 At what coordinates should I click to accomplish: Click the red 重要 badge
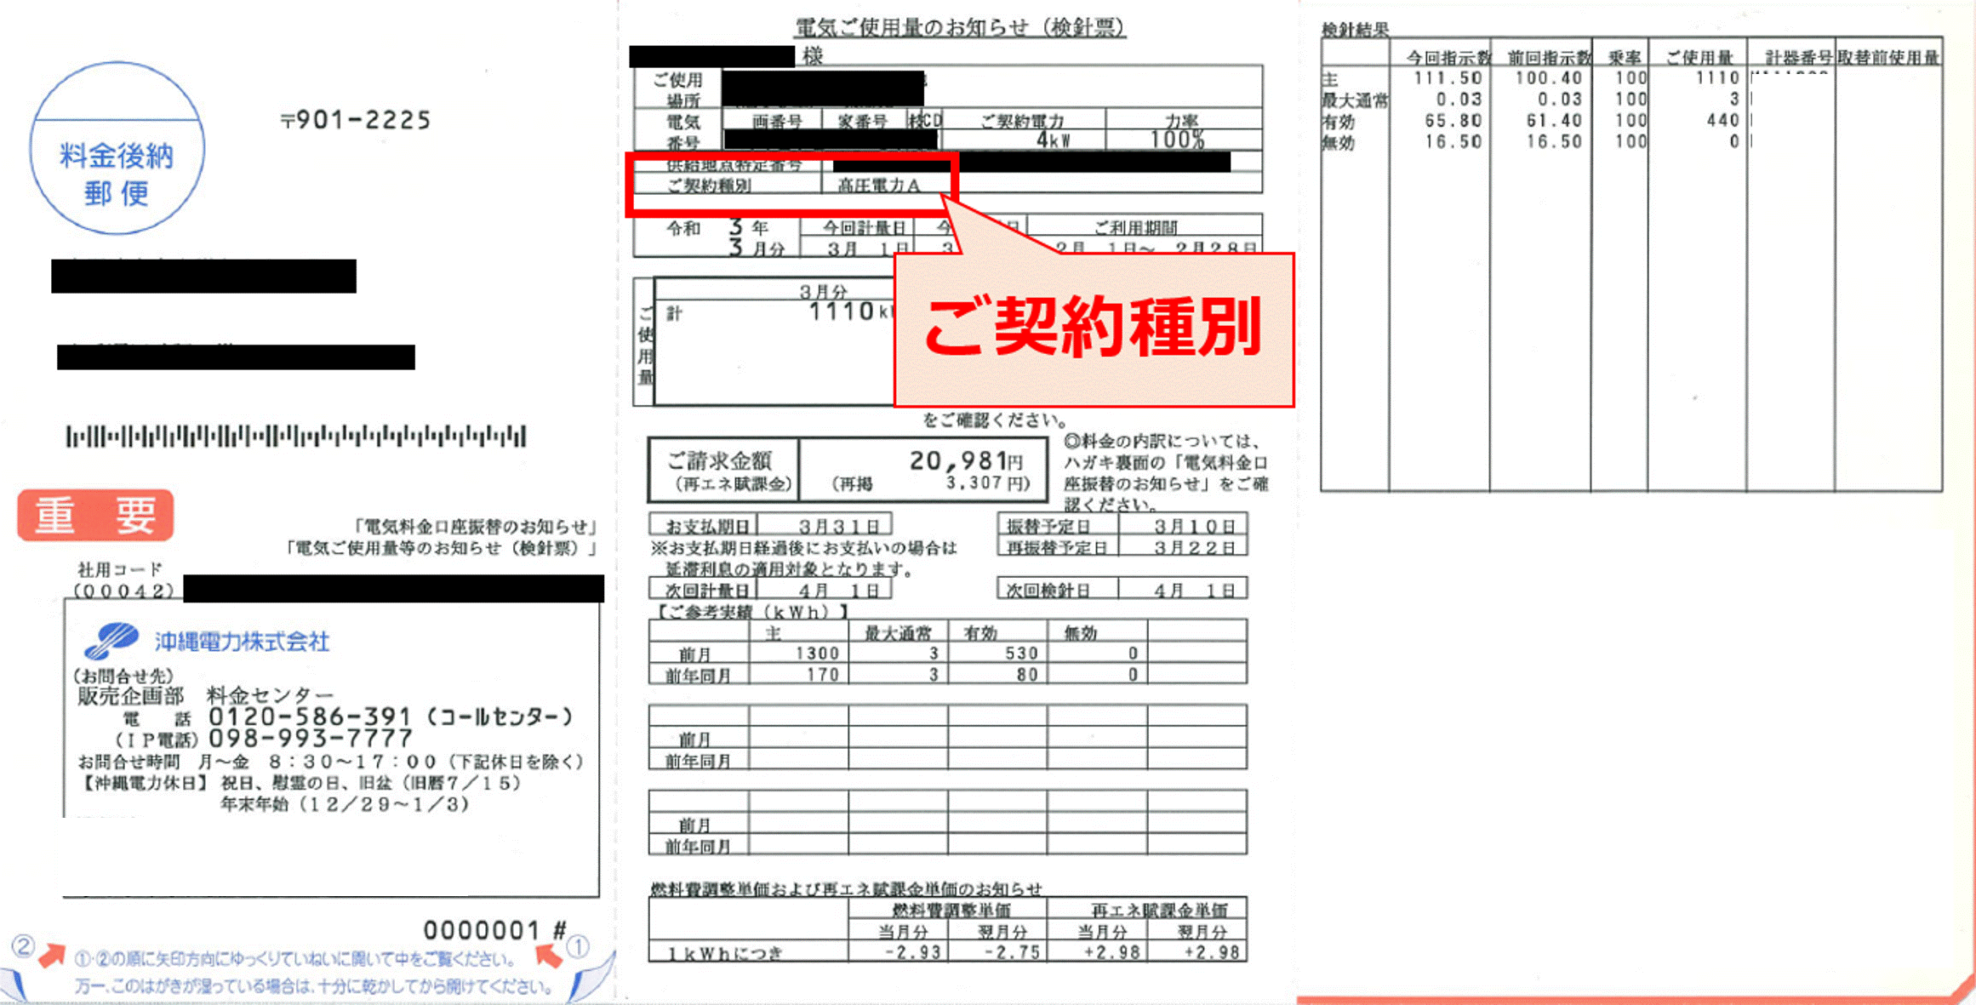tap(95, 515)
